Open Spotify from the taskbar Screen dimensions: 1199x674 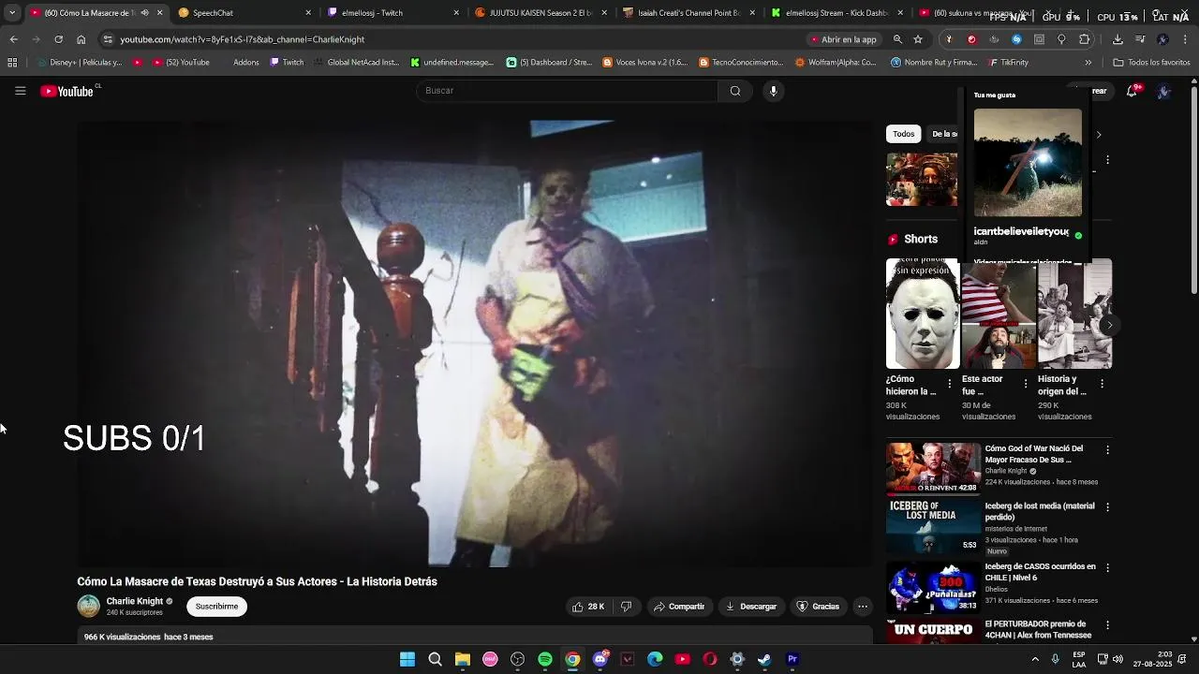[545, 659]
